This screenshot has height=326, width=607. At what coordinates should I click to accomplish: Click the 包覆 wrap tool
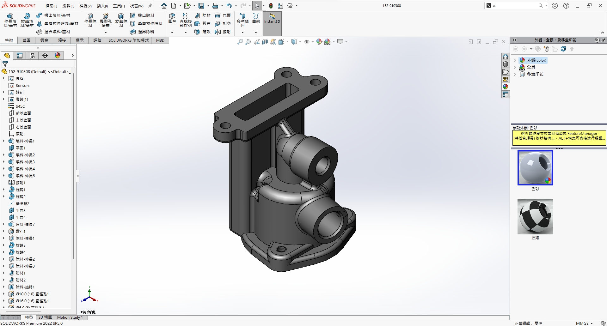223,15
